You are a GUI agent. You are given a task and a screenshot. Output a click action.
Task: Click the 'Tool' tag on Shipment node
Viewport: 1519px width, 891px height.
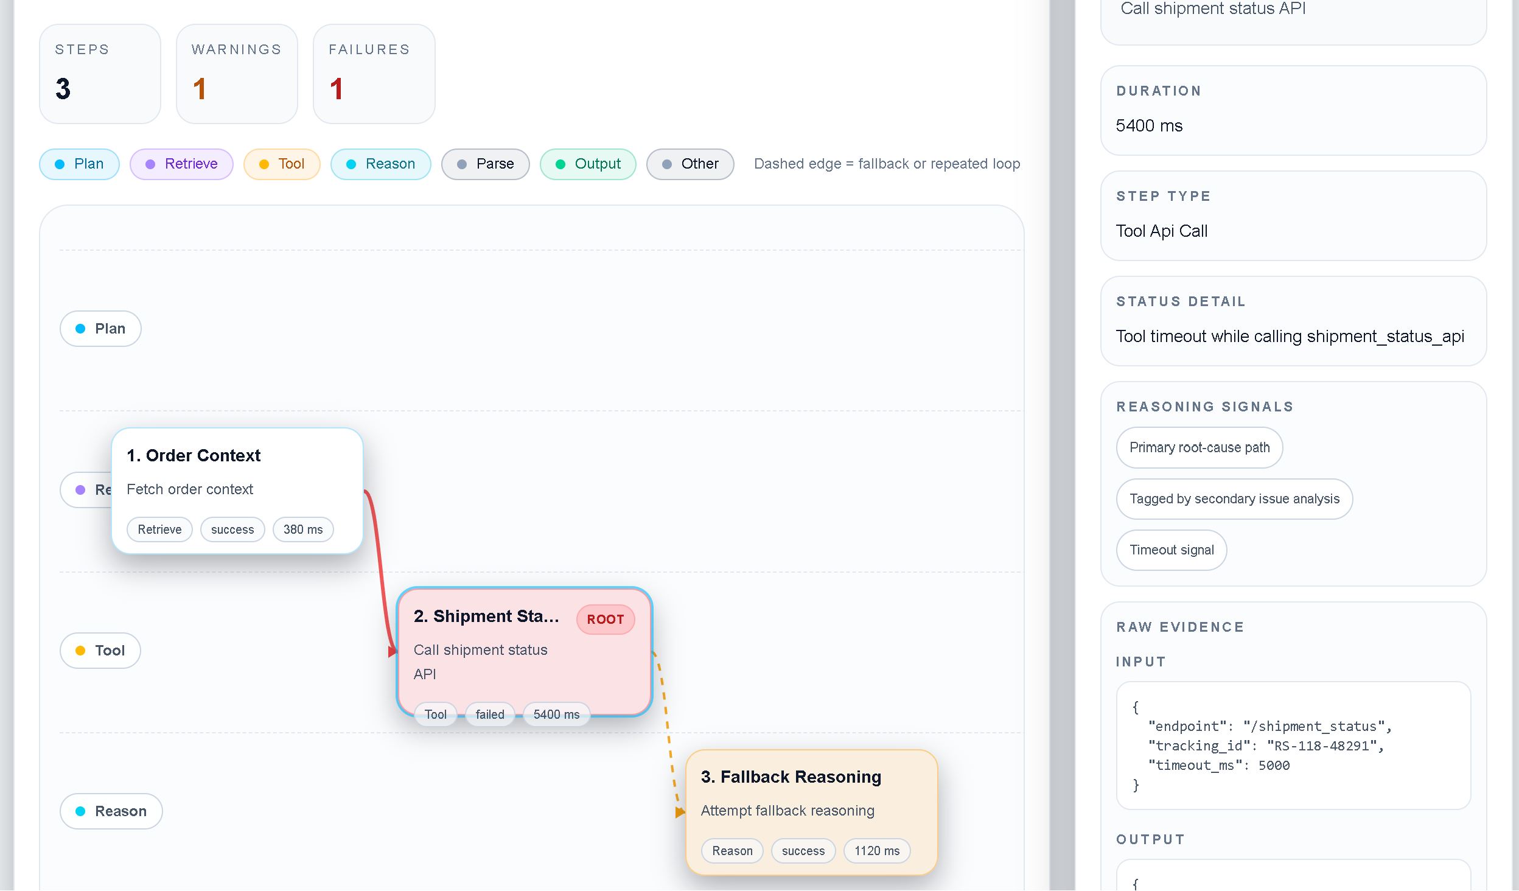click(x=436, y=715)
